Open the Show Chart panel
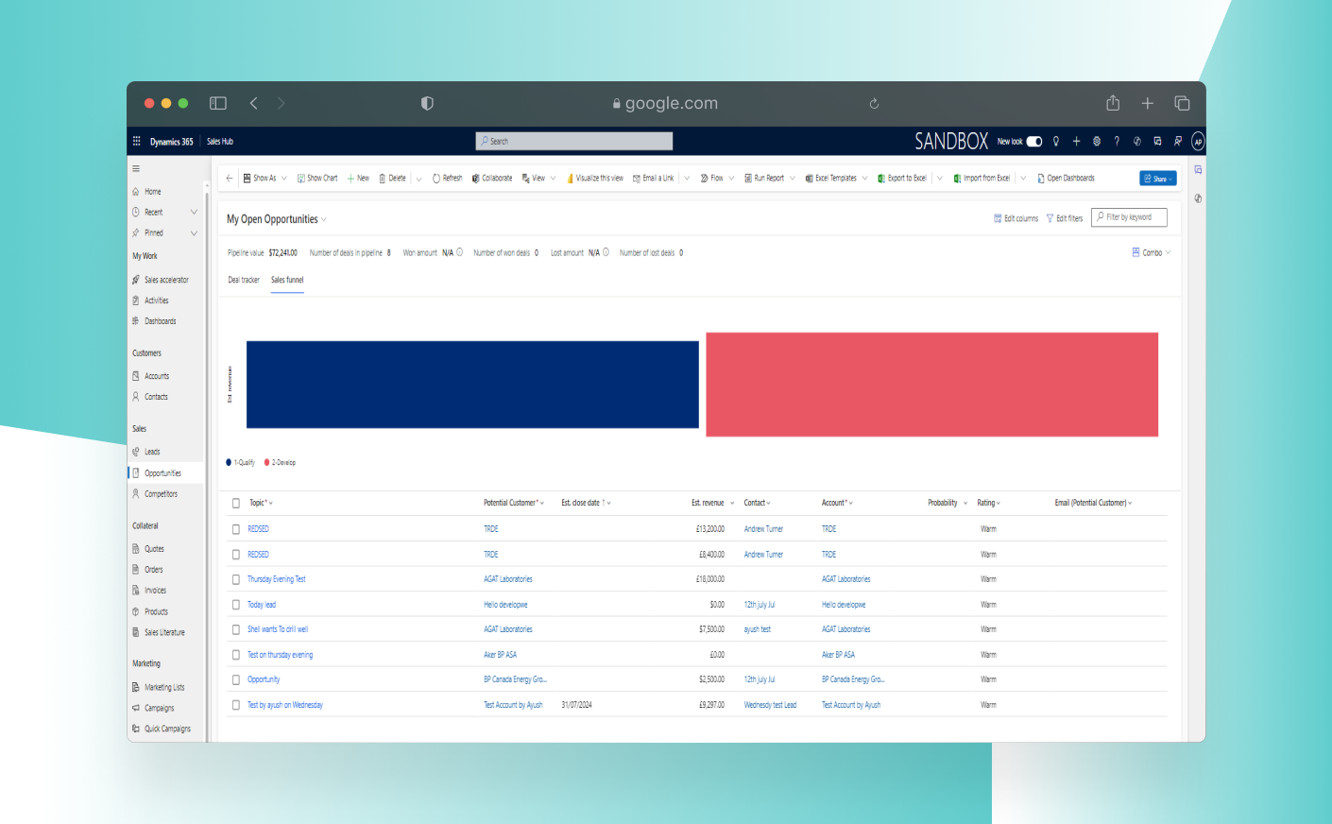 tap(316, 178)
